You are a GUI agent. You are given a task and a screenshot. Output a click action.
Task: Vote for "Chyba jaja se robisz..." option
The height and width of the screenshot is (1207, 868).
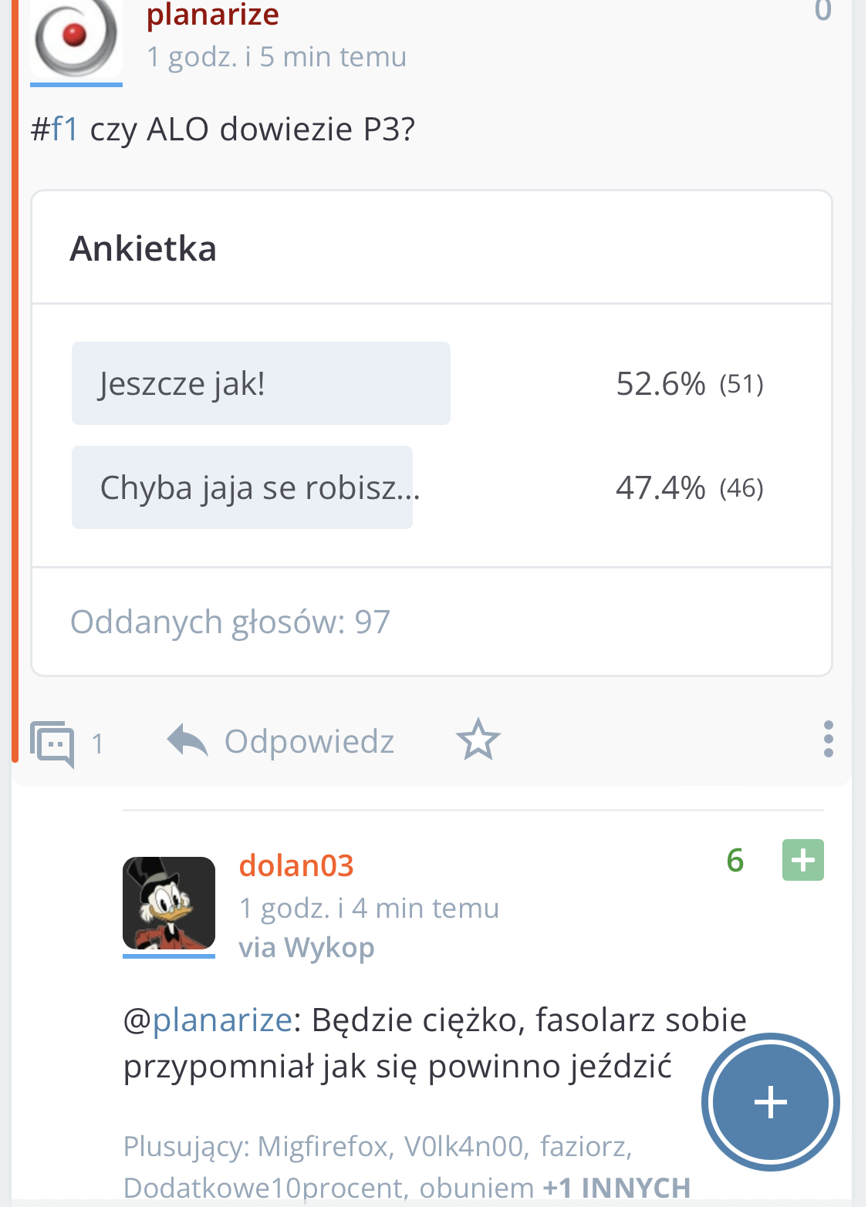tap(242, 487)
